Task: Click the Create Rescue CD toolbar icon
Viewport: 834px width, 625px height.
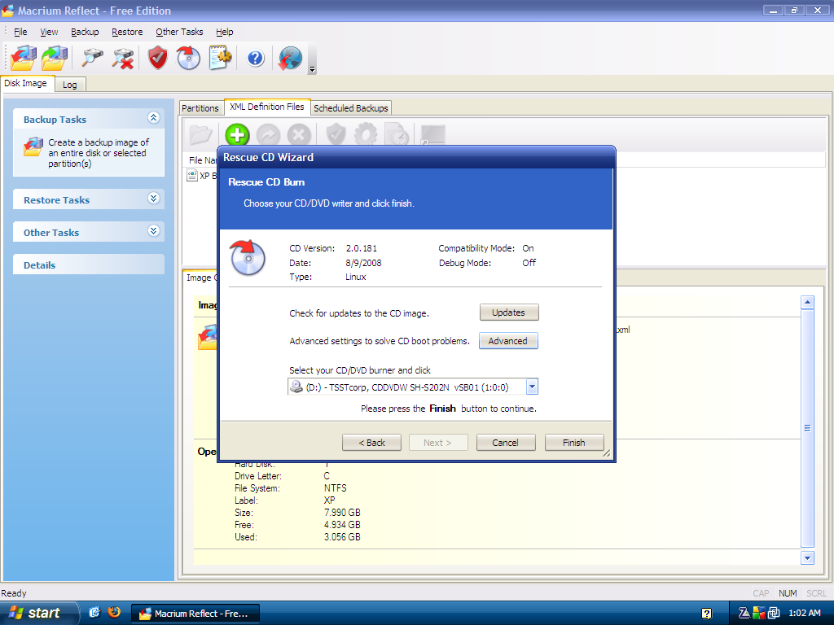Action: pyautogui.click(x=188, y=58)
